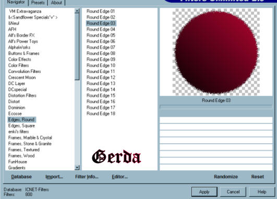This screenshot has height=199, width=277.
Task: Launch the Editor... button
Action: (119, 177)
